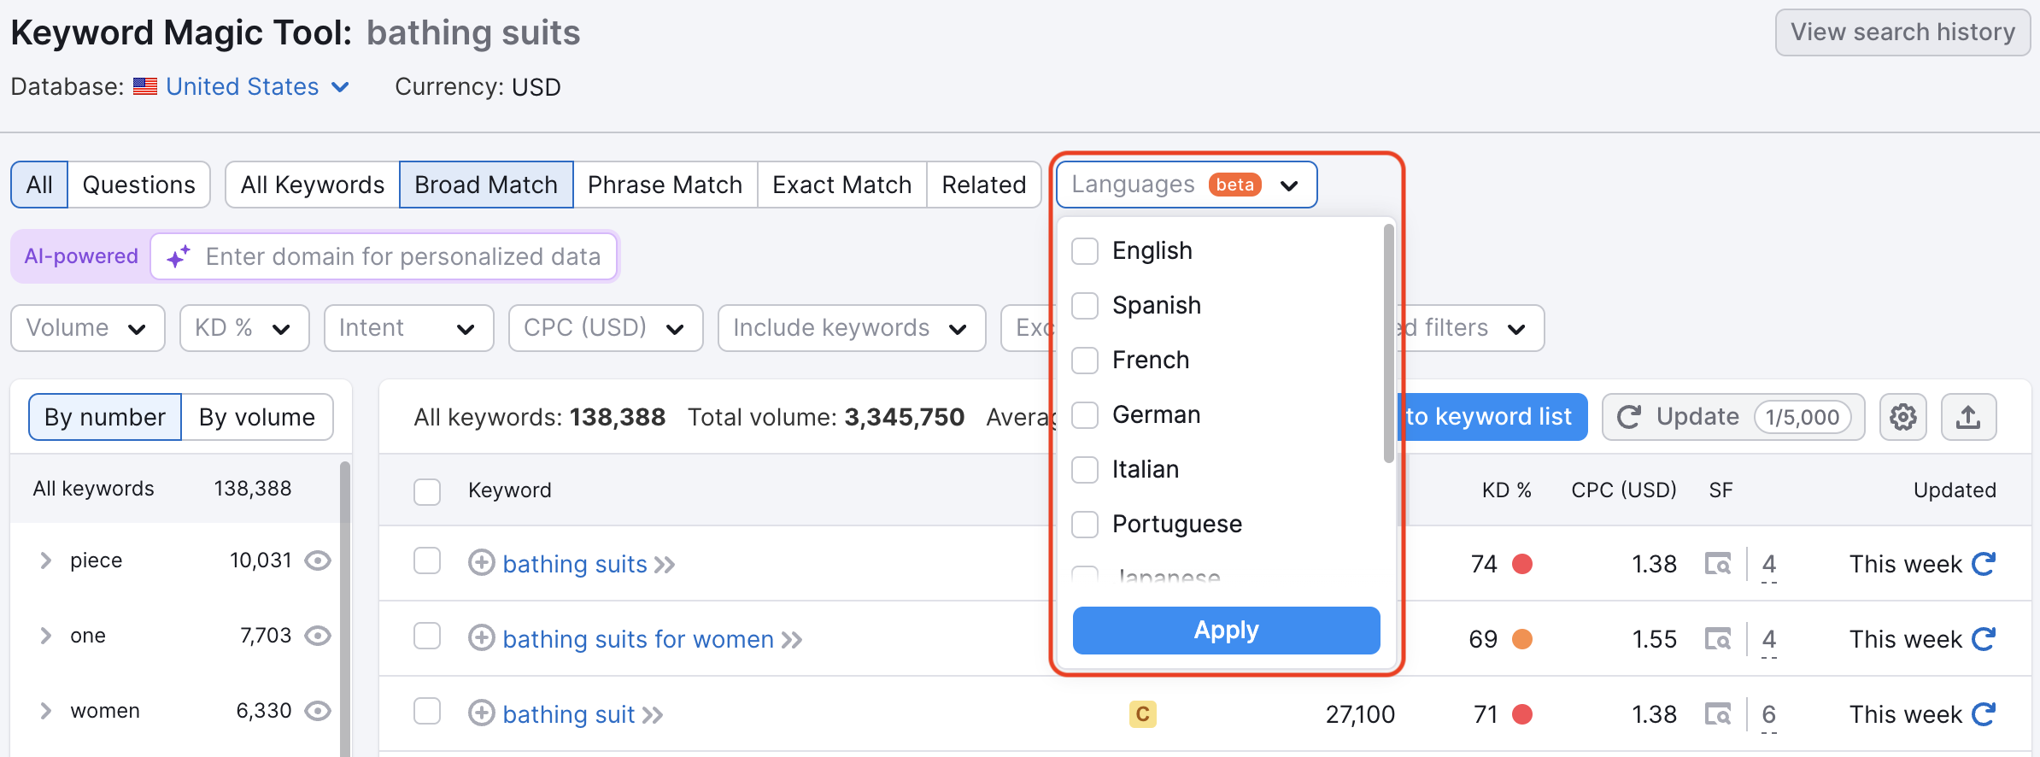The height and width of the screenshot is (757, 2040).
Task: Open the table settings gear icon
Action: [x=1902, y=417]
